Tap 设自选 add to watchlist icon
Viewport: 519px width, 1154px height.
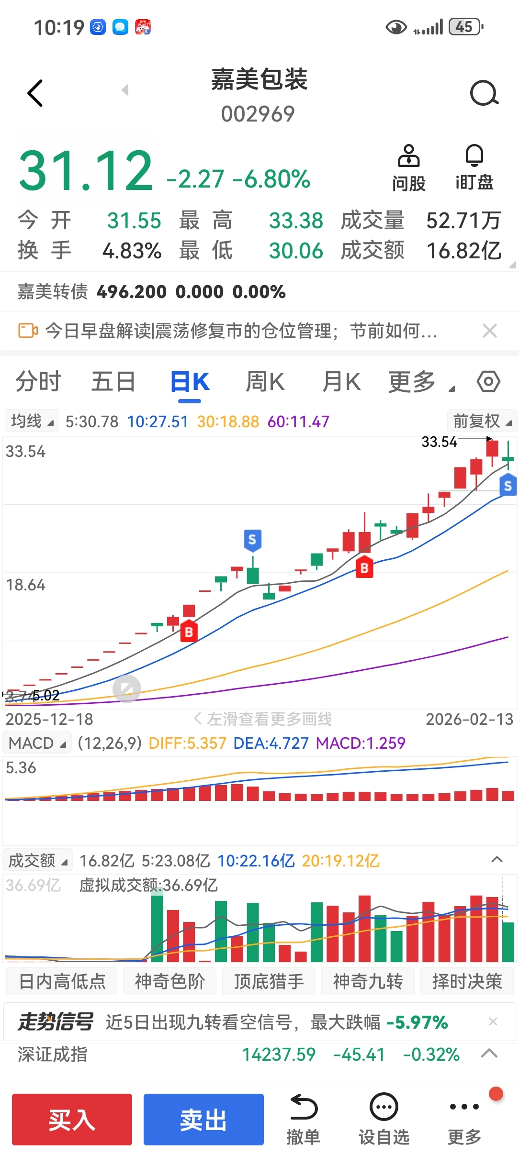tap(384, 1120)
